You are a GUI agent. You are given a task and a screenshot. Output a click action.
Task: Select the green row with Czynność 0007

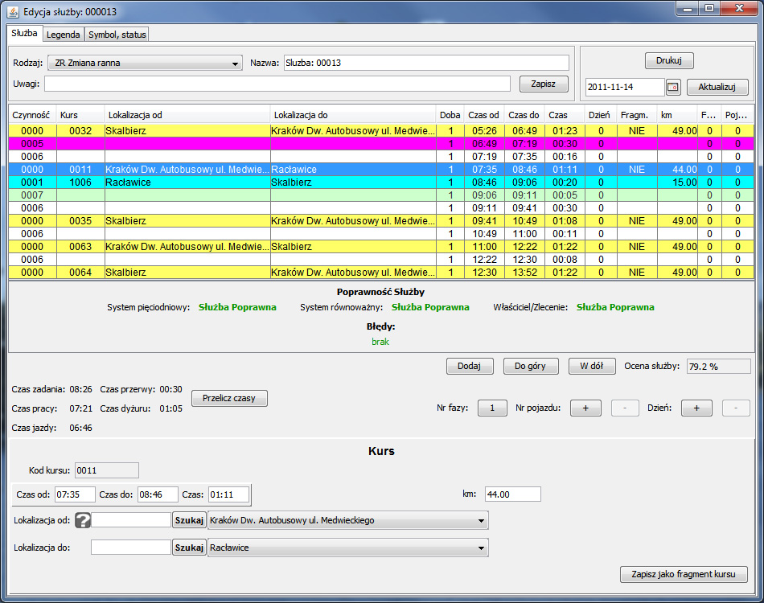pyautogui.click(x=381, y=195)
